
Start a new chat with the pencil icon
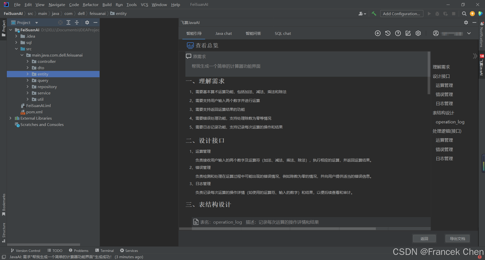tap(408, 33)
